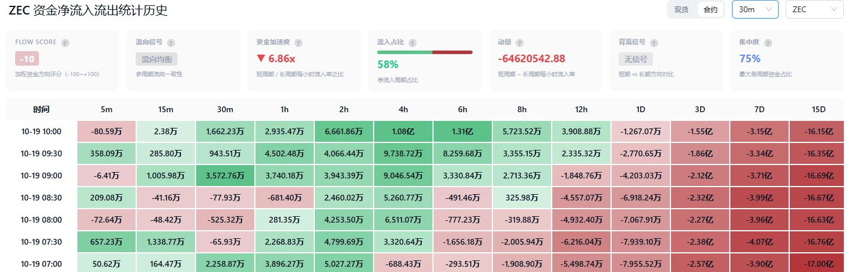
Task: Click the 657.23万 cell
Action: point(106,242)
